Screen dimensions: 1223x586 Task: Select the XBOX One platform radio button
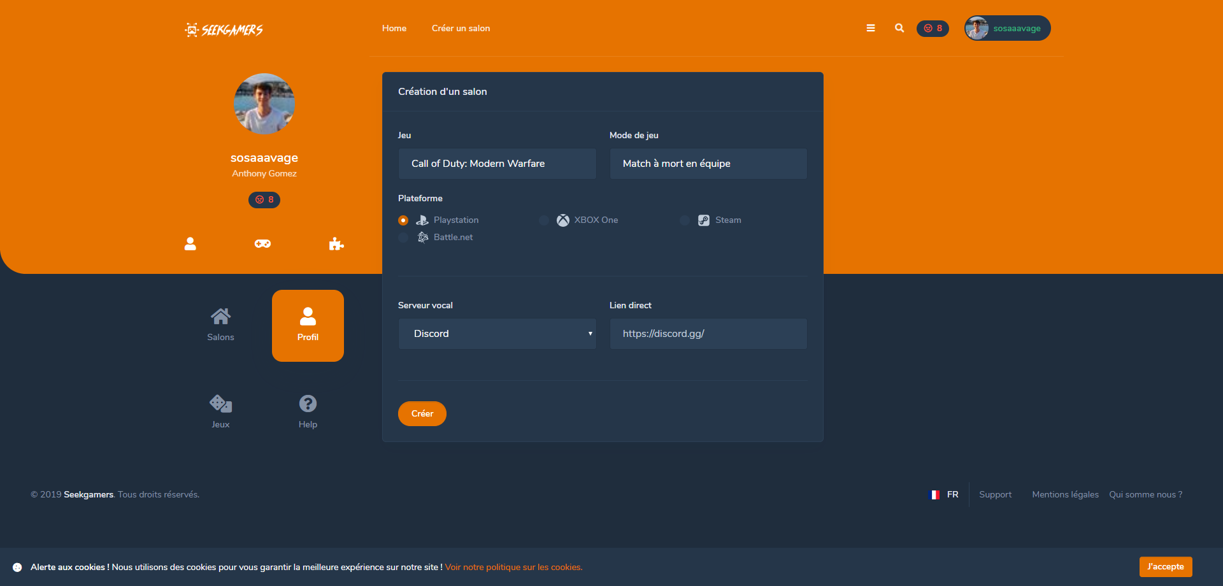(544, 220)
